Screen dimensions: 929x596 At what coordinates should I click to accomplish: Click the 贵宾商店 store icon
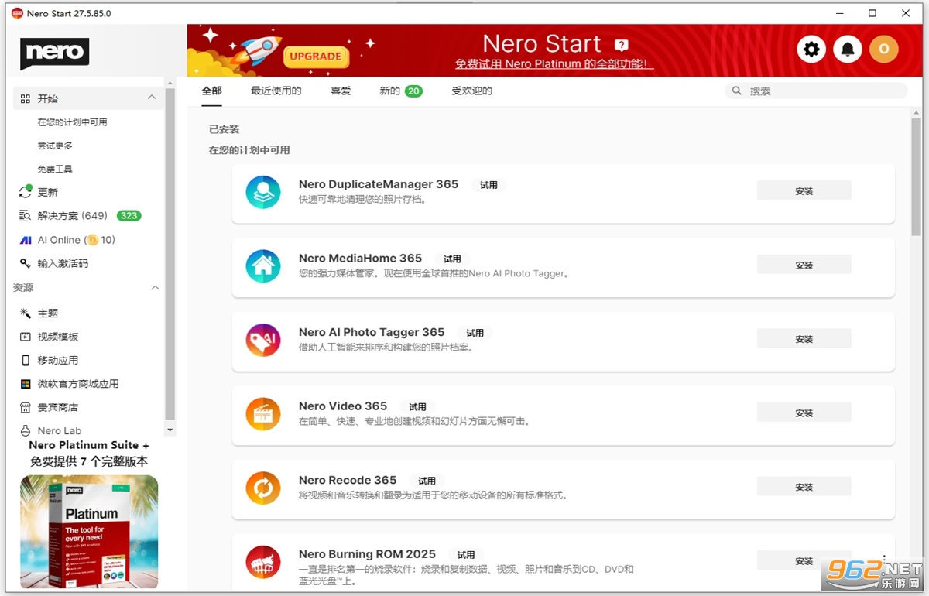coord(26,407)
